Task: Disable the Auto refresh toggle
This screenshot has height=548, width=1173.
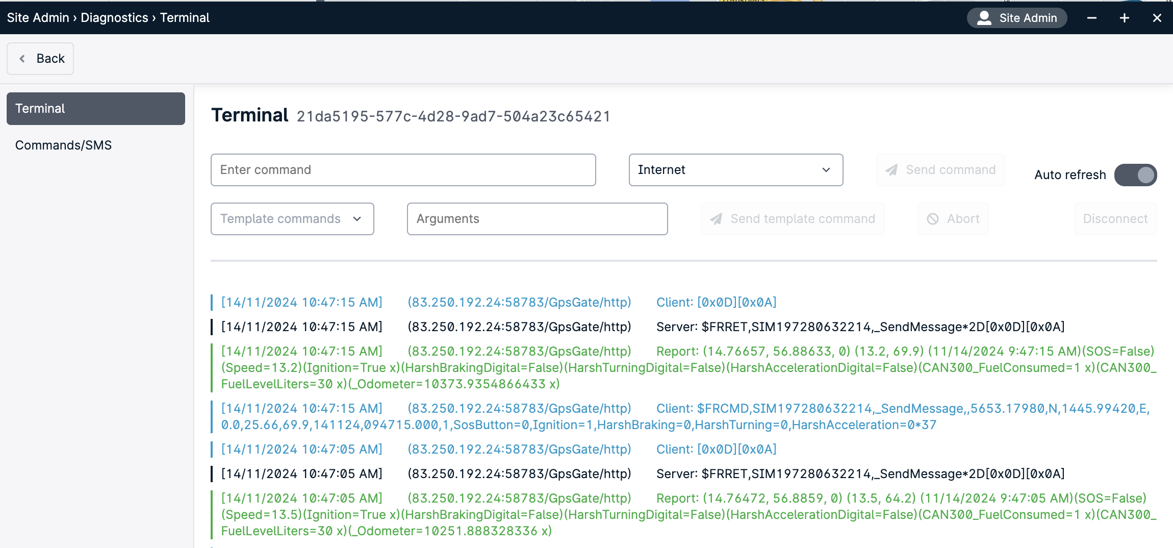Action: tap(1135, 175)
